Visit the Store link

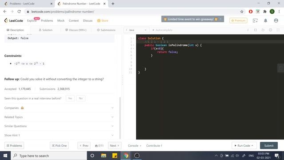pos(103,21)
